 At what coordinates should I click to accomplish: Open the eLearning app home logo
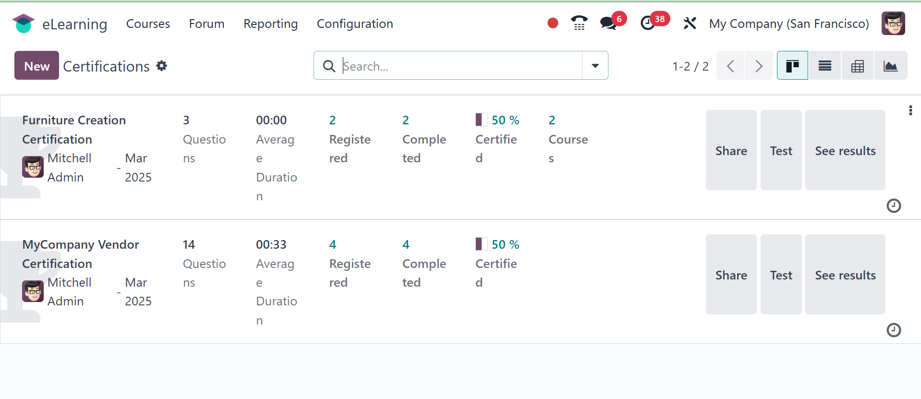pos(23,24)
